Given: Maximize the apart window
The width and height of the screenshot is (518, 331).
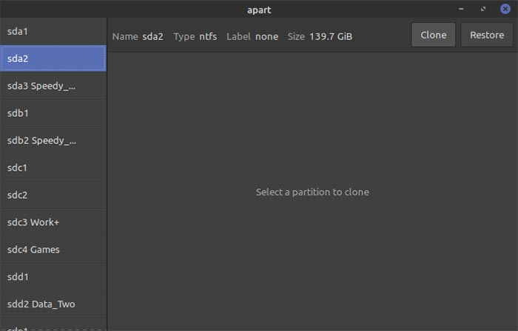Looking at the screenshot, I should click(483, 9).
